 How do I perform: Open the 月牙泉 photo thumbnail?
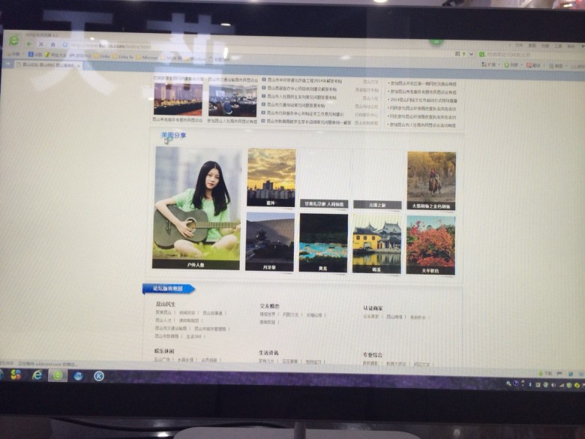[270, 242]
